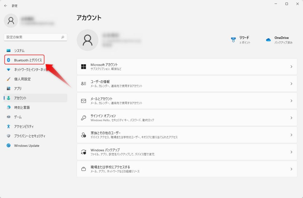The height and width of the screenshot is (198, 303).
Task: Click the リワード medal icon
Action: (233, 40)
